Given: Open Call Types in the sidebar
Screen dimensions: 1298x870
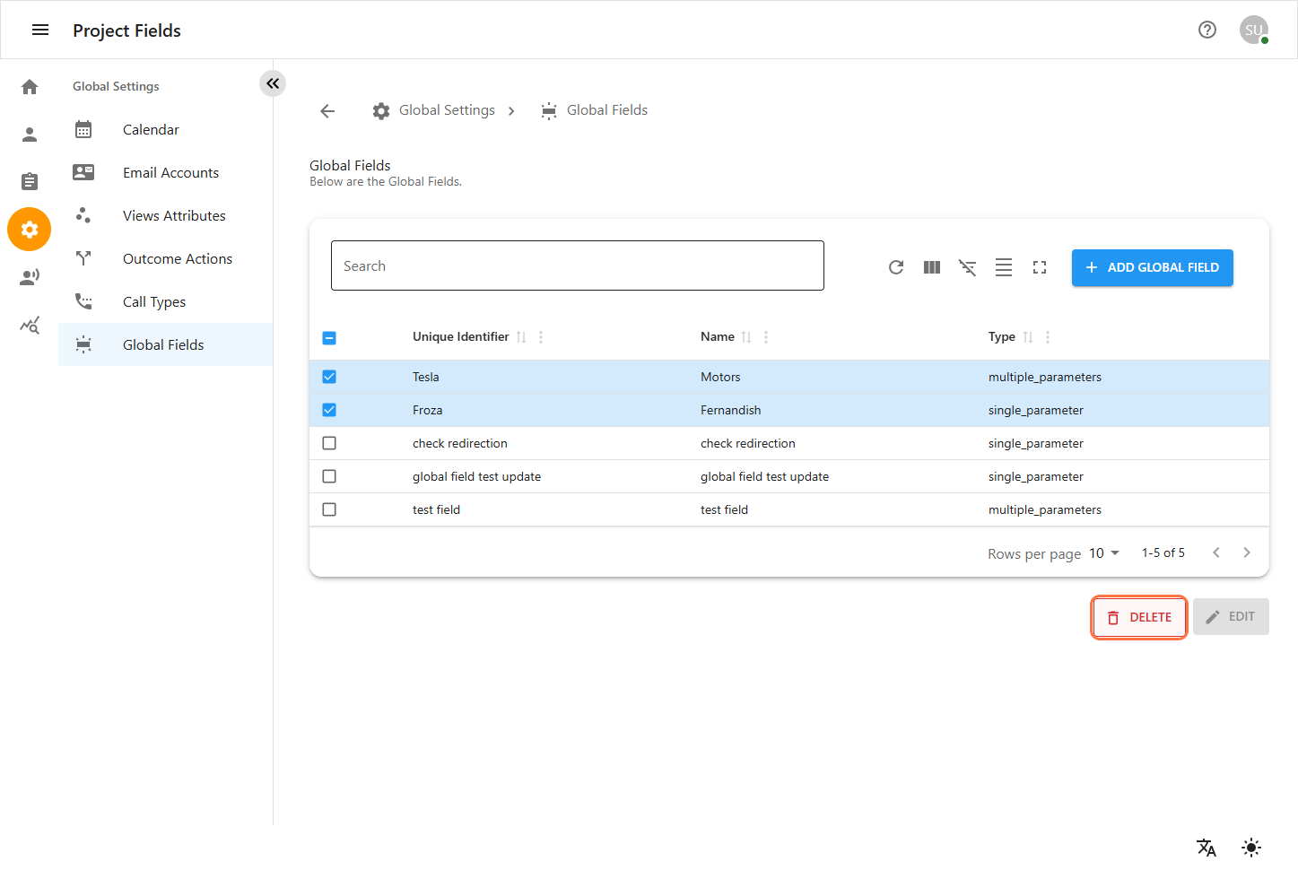Looking at the screenshot, I should 154,301.
